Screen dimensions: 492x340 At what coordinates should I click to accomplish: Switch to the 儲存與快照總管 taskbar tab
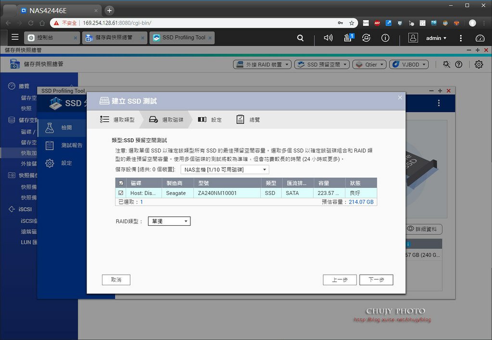coord(114,37)
